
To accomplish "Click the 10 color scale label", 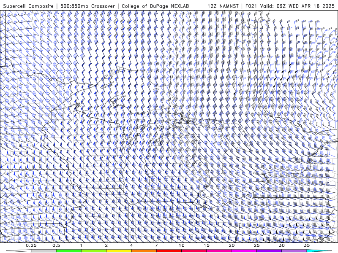I will pos(182,245).
